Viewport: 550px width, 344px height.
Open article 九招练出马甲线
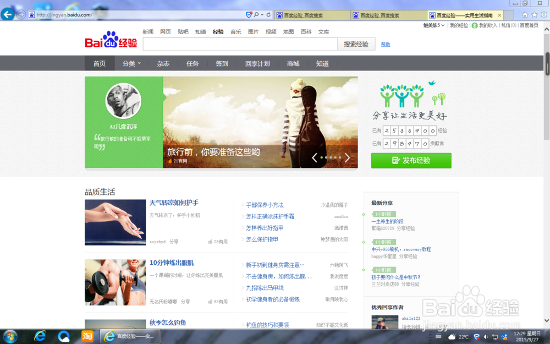click(265, 288)
